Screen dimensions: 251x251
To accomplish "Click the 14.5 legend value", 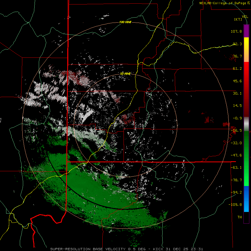I will coord(237,106).
